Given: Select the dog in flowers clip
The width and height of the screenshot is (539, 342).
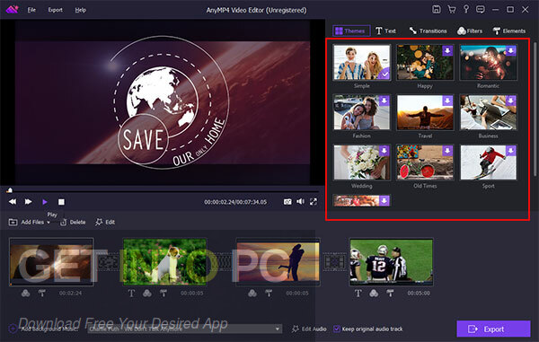Looking at the screenshot, I should (x=164, y=261).
